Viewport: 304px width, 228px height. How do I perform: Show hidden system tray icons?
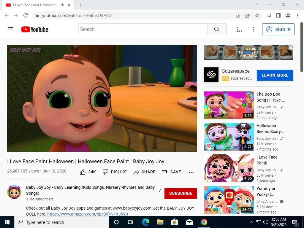click(251, 222)
